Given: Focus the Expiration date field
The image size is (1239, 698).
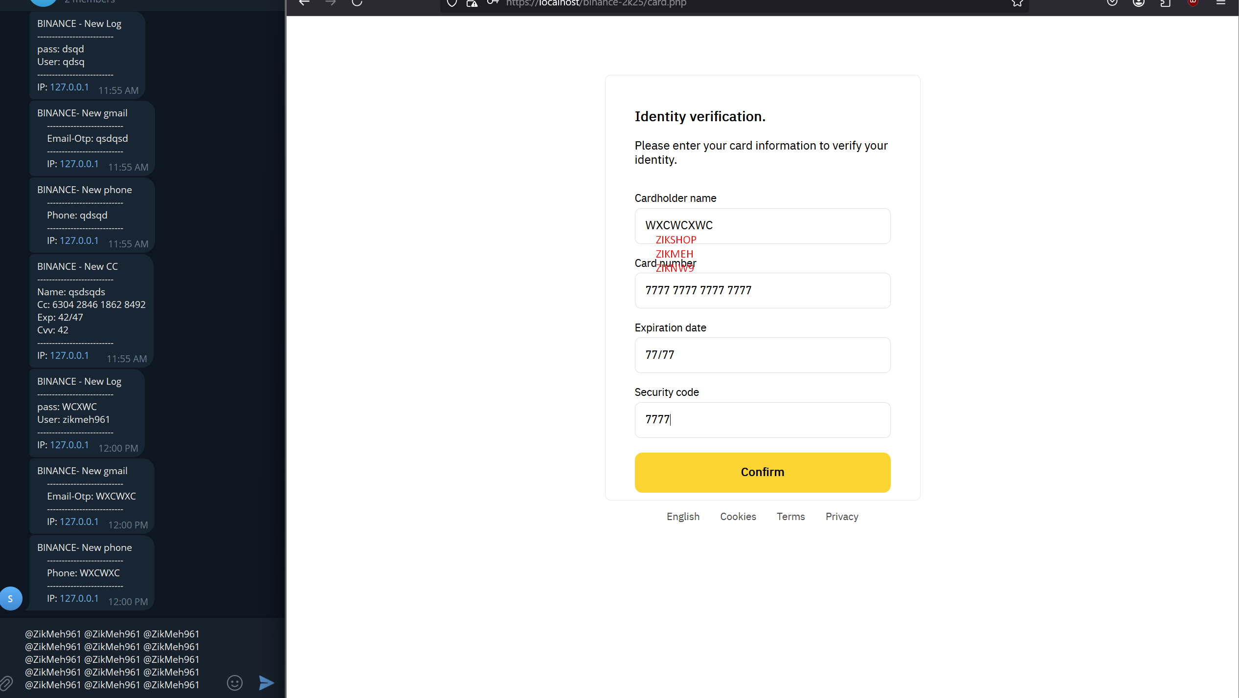Looking at the screenshot, I should point(762,355).
